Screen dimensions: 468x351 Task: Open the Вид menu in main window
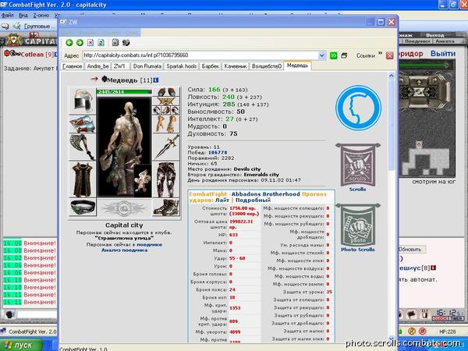23,15
